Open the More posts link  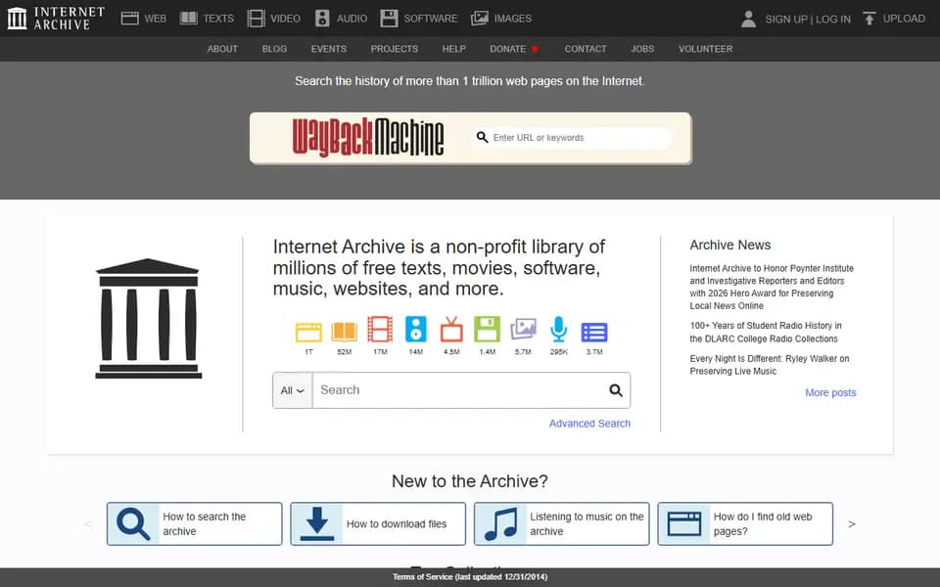click(830, 393)
